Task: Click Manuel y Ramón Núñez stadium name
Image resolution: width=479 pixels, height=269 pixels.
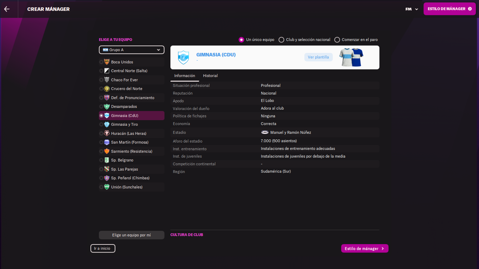Action: pos(291,132)
